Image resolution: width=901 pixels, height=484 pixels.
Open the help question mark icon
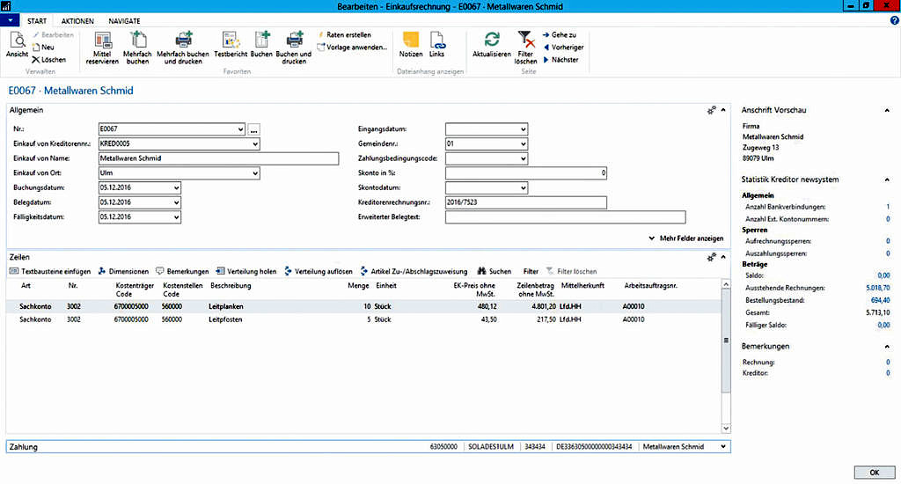tap(894, 20)
